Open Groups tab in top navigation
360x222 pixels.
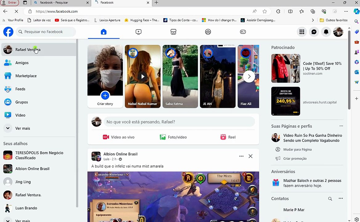(208, 32)
